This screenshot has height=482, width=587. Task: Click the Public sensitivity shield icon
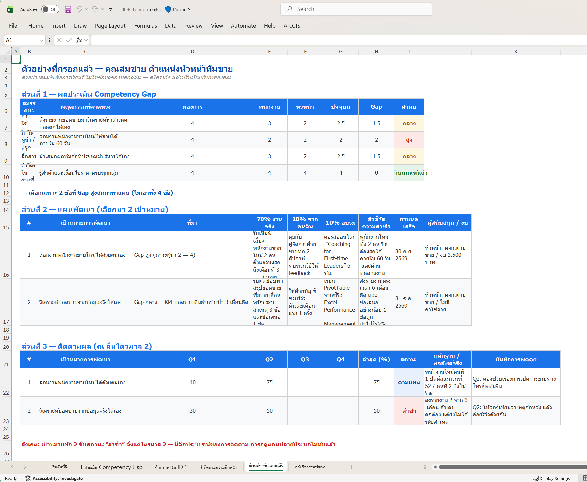[x=168, y=9]
